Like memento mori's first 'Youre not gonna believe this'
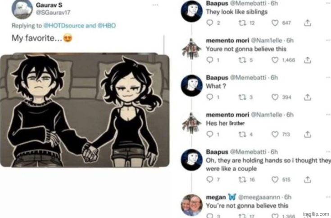The height and width of the screenshot is (218, 331). (x=275, y=60)
